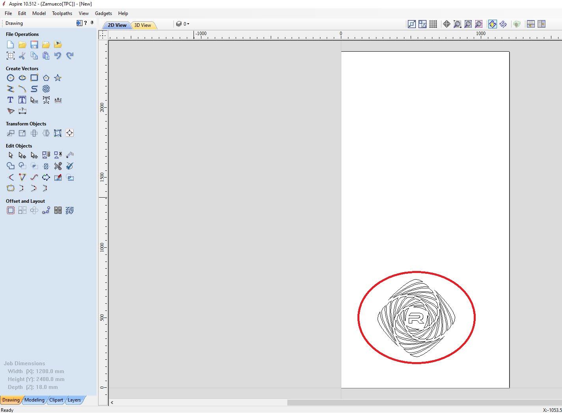This screenshot has width=562, height=413.
Task: Select the Draw Rectangle tool
Action: click(34, 78)
